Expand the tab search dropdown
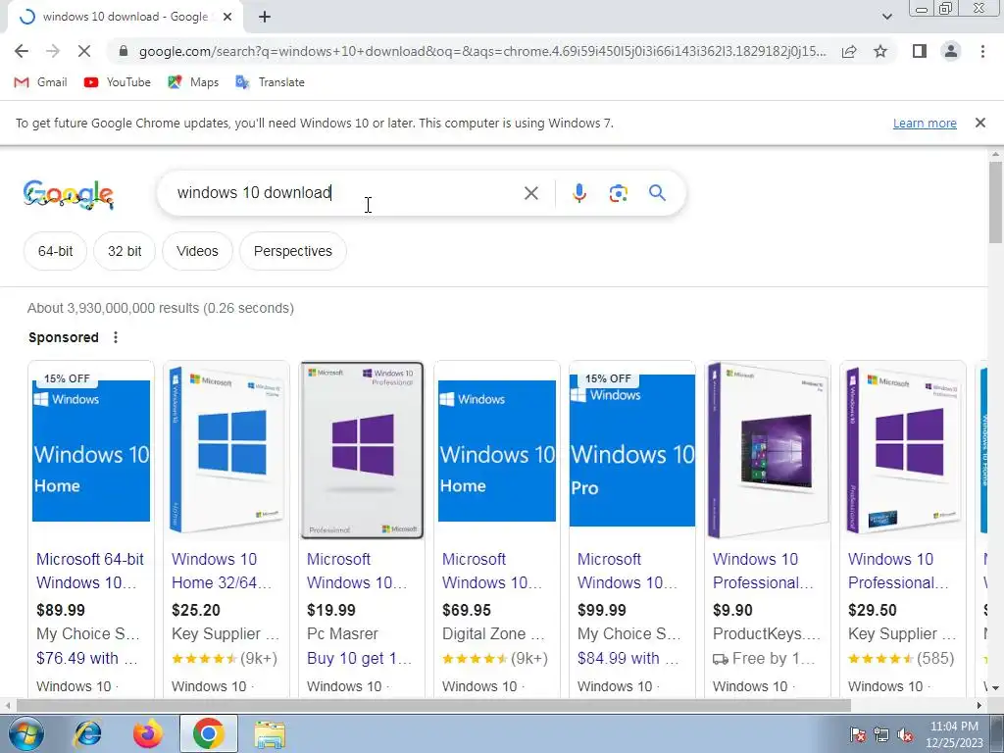Viewport: 1004px width, 753px height. tap(886, 17)
